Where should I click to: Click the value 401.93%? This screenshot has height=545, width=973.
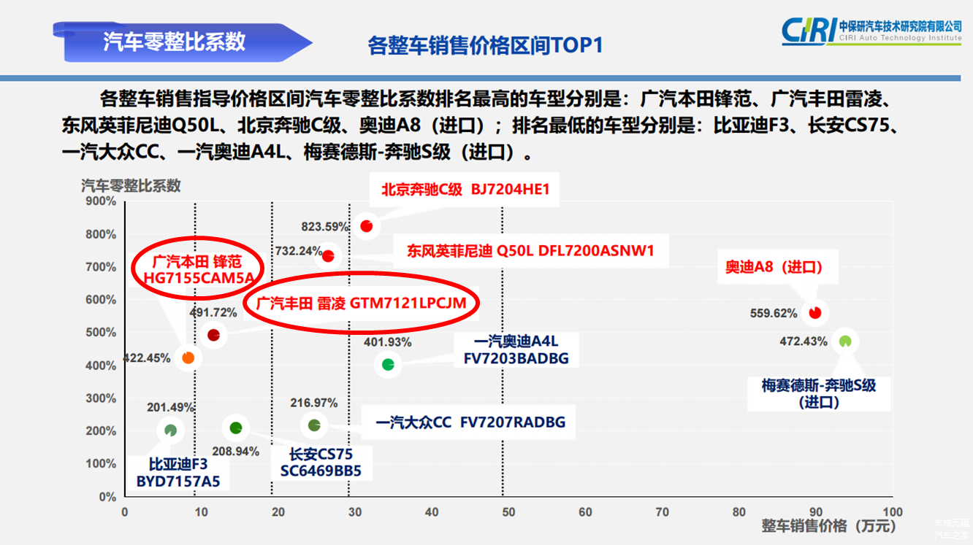387,342
